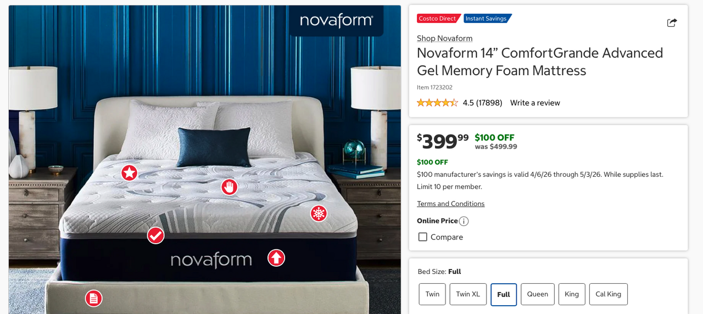Screen dimensions: 703x314
Task: Select the Twin XL bed size
Action: pos(468,294)
